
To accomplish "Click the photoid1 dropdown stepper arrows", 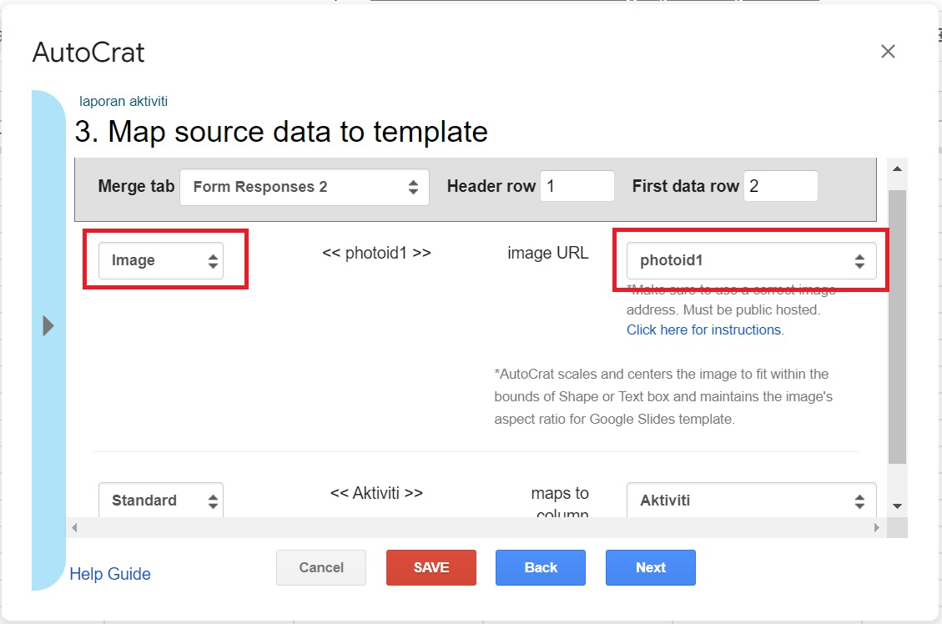I will 859,260.
